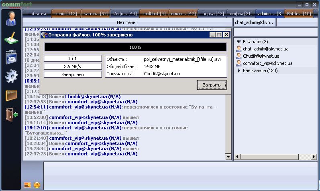
Task: Select the 'события' tab
Action: (x=37, y=14)
